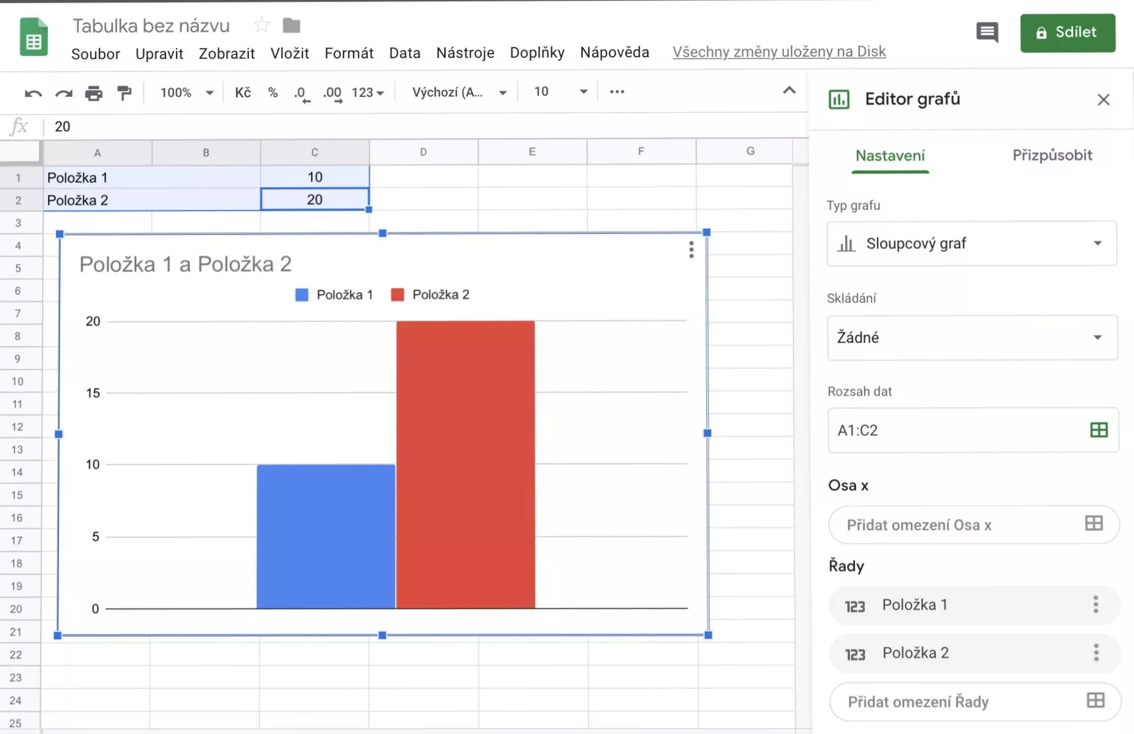Select column D header

tap(423, 152)
